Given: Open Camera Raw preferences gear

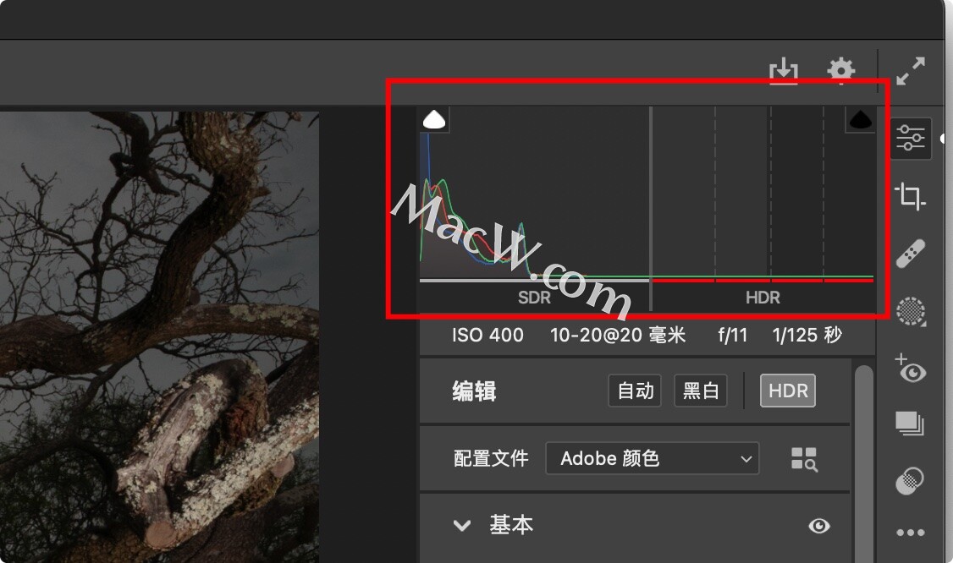Looking at the screenshot, I should click(x=841, y=70).
